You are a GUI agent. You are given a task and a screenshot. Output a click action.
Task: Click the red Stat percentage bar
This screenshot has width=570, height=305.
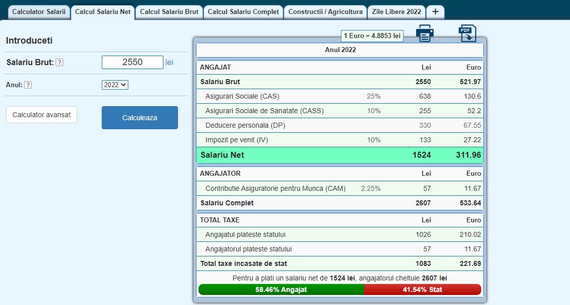pyautogui.click(x=422, y=289)
